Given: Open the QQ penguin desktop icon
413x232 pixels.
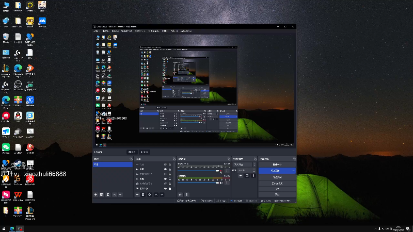Looking at the screenshot, I should pos(18,117).
